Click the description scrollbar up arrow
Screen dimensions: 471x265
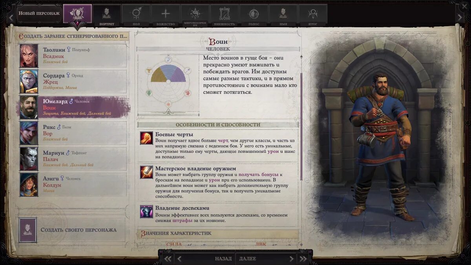301,57
